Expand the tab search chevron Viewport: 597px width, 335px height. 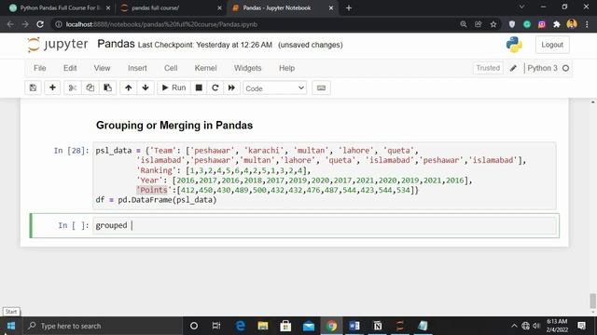pyautogui.click(x=522, y=7)
